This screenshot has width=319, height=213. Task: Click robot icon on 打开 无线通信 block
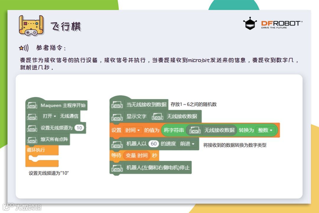pos(32,117)
